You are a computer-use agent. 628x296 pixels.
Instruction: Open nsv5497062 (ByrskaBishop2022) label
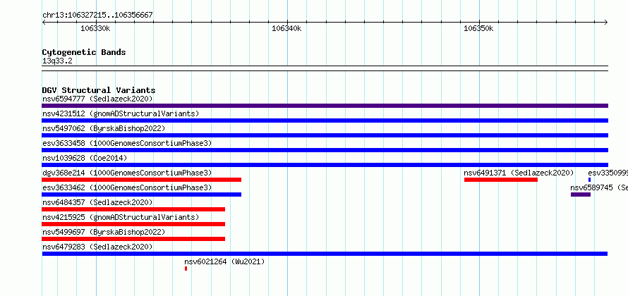104,128
